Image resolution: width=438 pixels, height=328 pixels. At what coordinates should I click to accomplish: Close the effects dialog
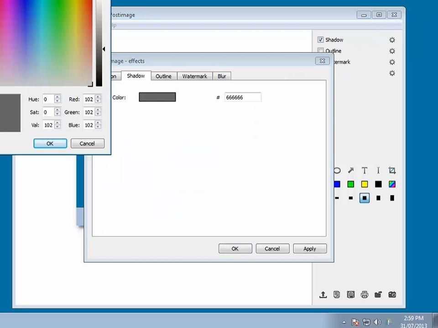pyautogui.click(x=323, y=61)
